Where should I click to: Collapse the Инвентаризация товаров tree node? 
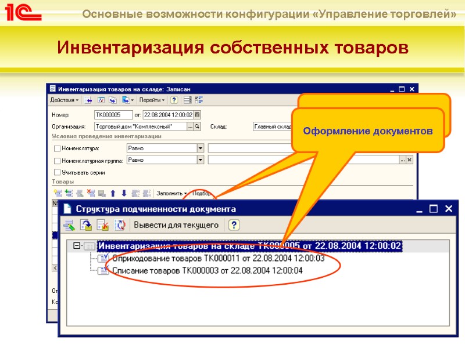(78, 246)
